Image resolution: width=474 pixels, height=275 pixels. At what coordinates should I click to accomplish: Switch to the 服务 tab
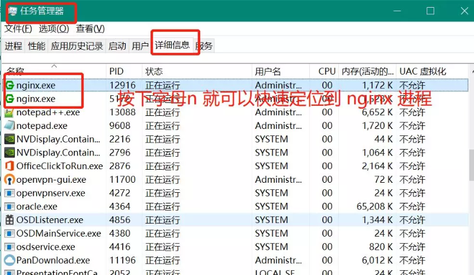pos(204,46)
